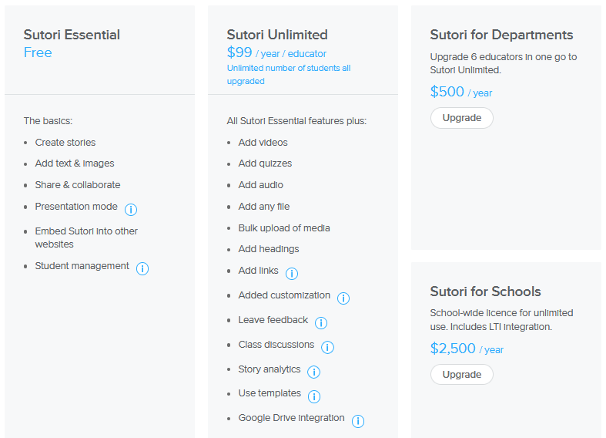
Task: Open info icon next to Add links
Action: click(x=292, y=273)
